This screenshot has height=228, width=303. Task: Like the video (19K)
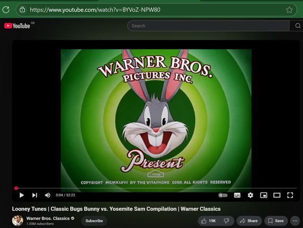click(208, 221)
